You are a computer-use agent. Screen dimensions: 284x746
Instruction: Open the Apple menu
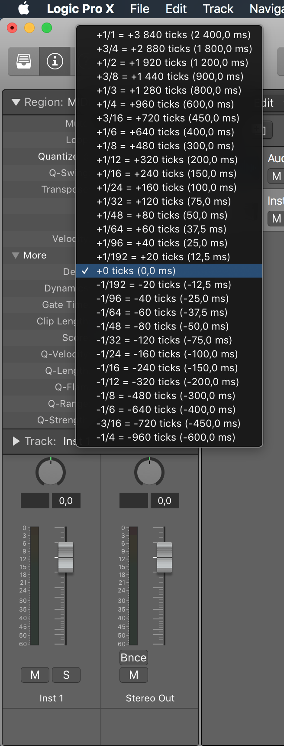click(x=24, y=9)
